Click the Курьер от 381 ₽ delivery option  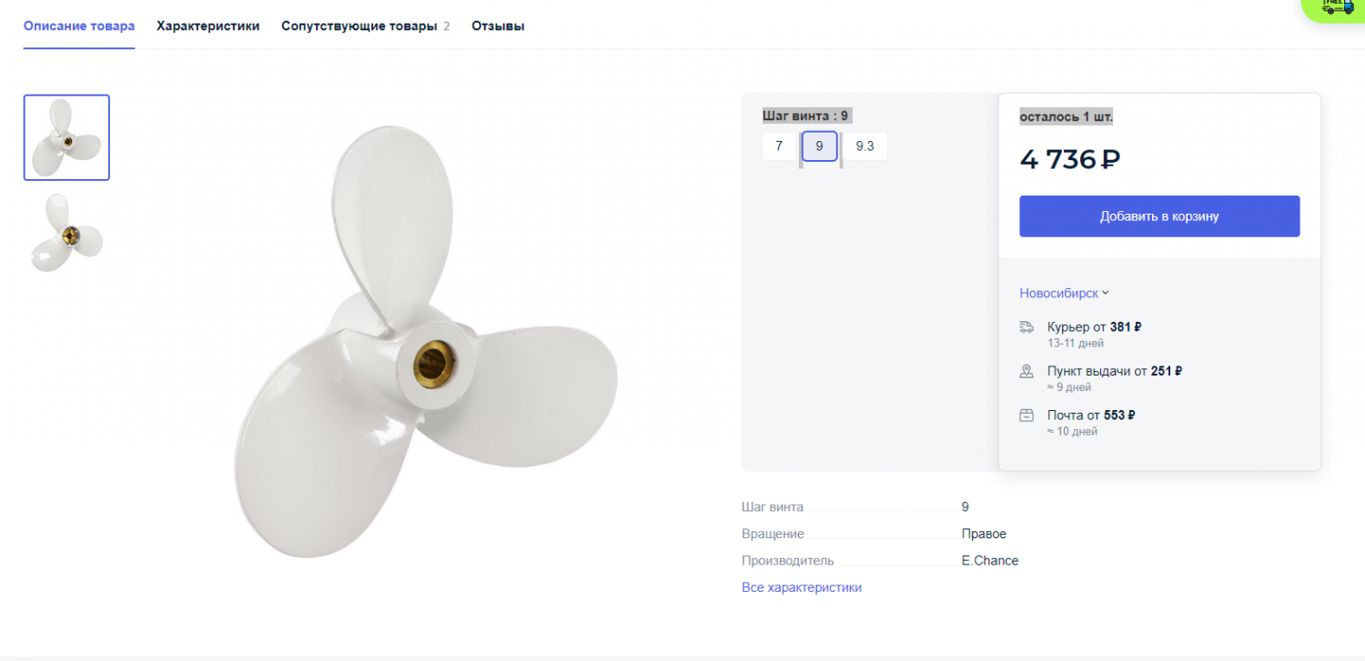point(1094,327)
